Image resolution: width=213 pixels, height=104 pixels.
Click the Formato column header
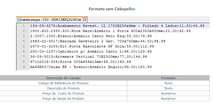168,78
